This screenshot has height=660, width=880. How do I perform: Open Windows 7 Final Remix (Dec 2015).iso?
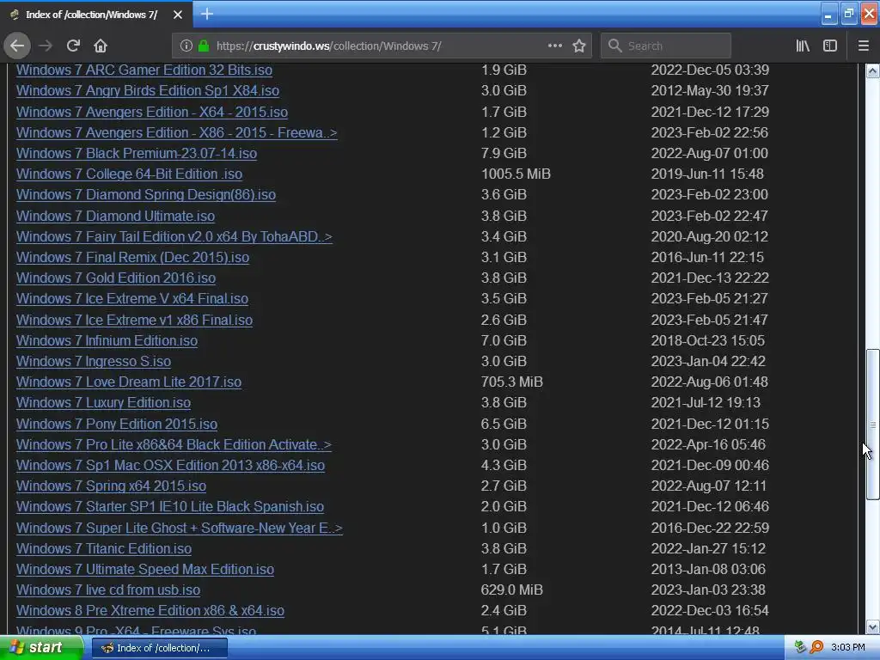pyautogui.click(x=132, y=258)
